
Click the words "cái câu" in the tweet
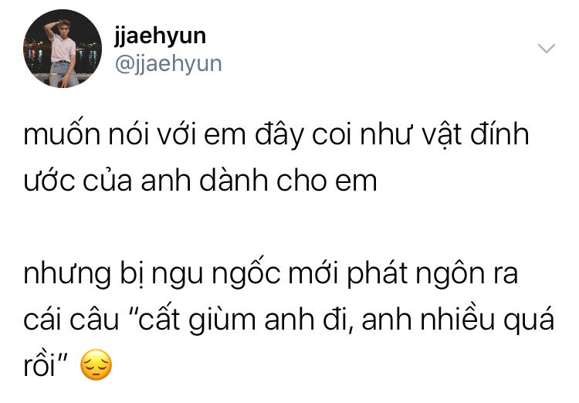tap(71, 320)
